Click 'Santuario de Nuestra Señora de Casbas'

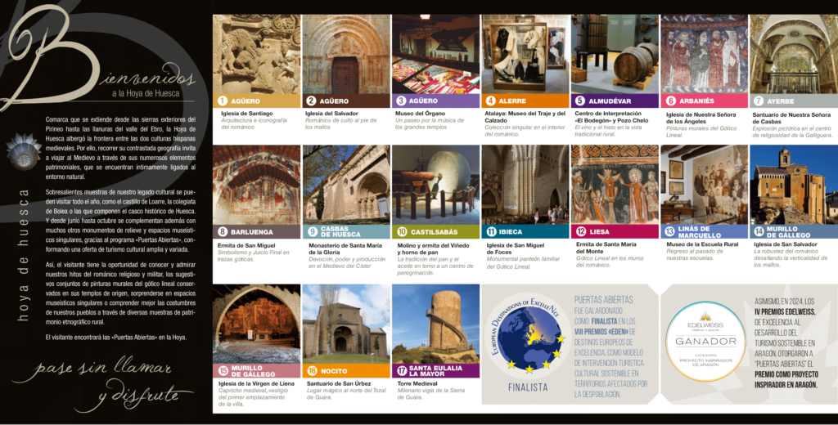click(x=791, y=118)
